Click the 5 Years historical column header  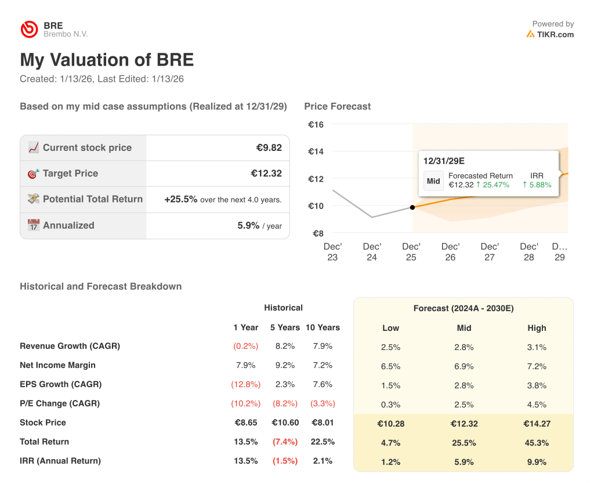(x=285, y=327)
